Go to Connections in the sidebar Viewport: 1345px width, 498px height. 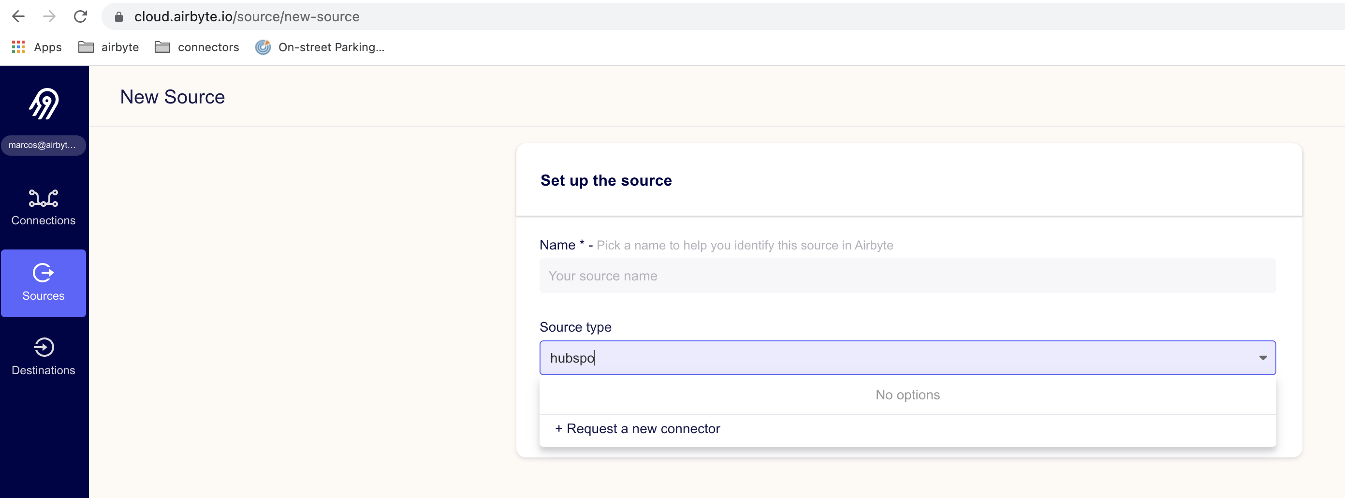coord(44,208)
